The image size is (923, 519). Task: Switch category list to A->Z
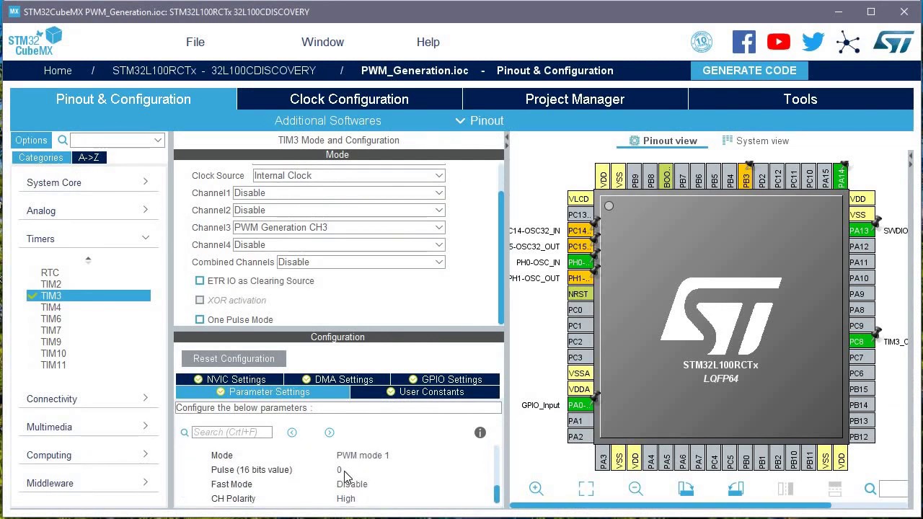(x=89, y=157)
